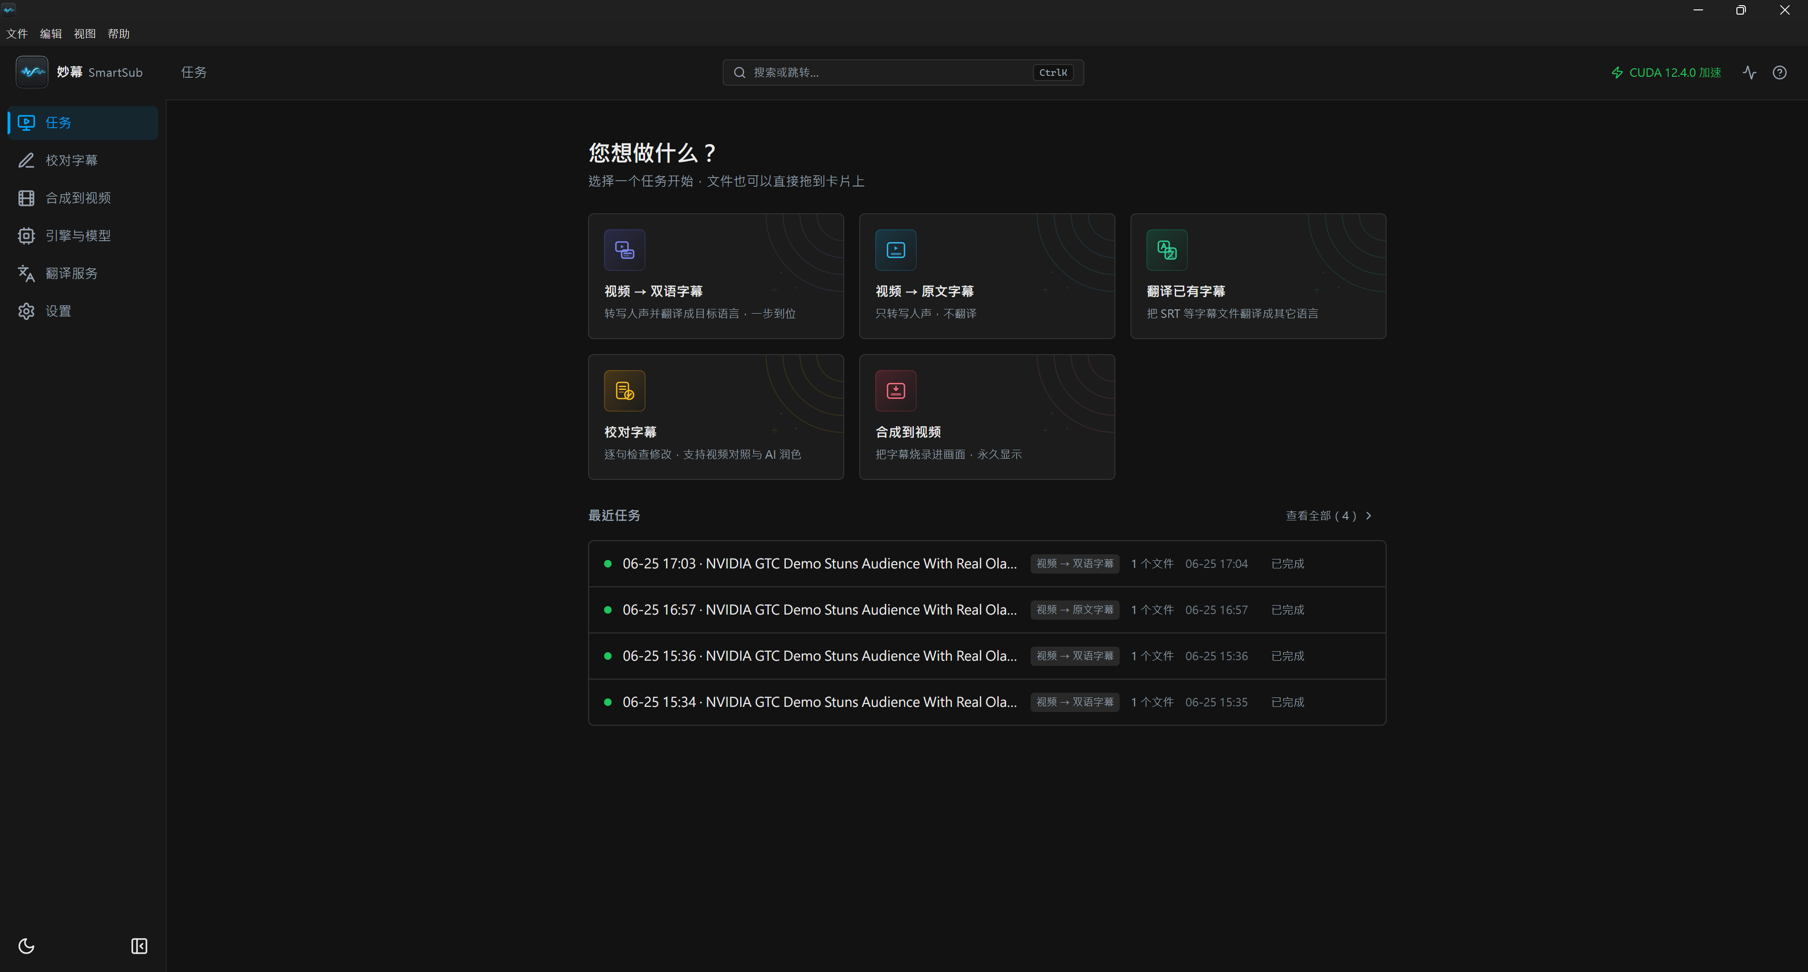Click the 任务 breadcrumb title in header

tap(194, 72)
